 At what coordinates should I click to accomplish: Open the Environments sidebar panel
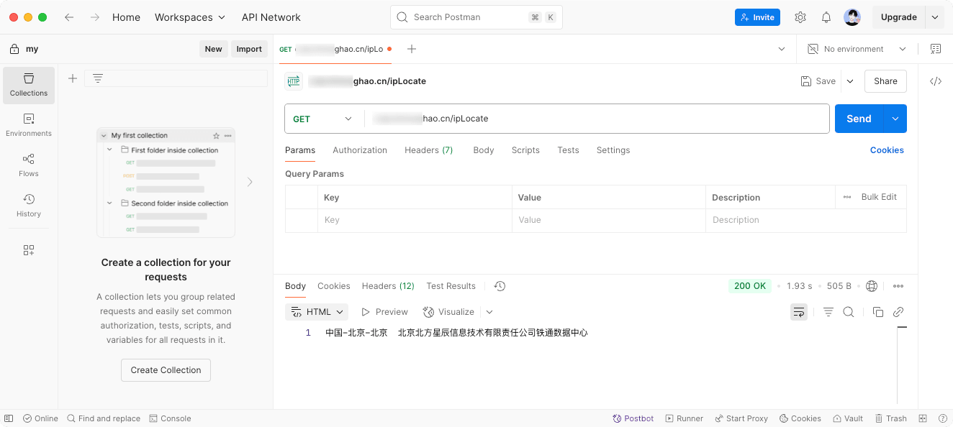pyautogui.click(x=29, y=125)
